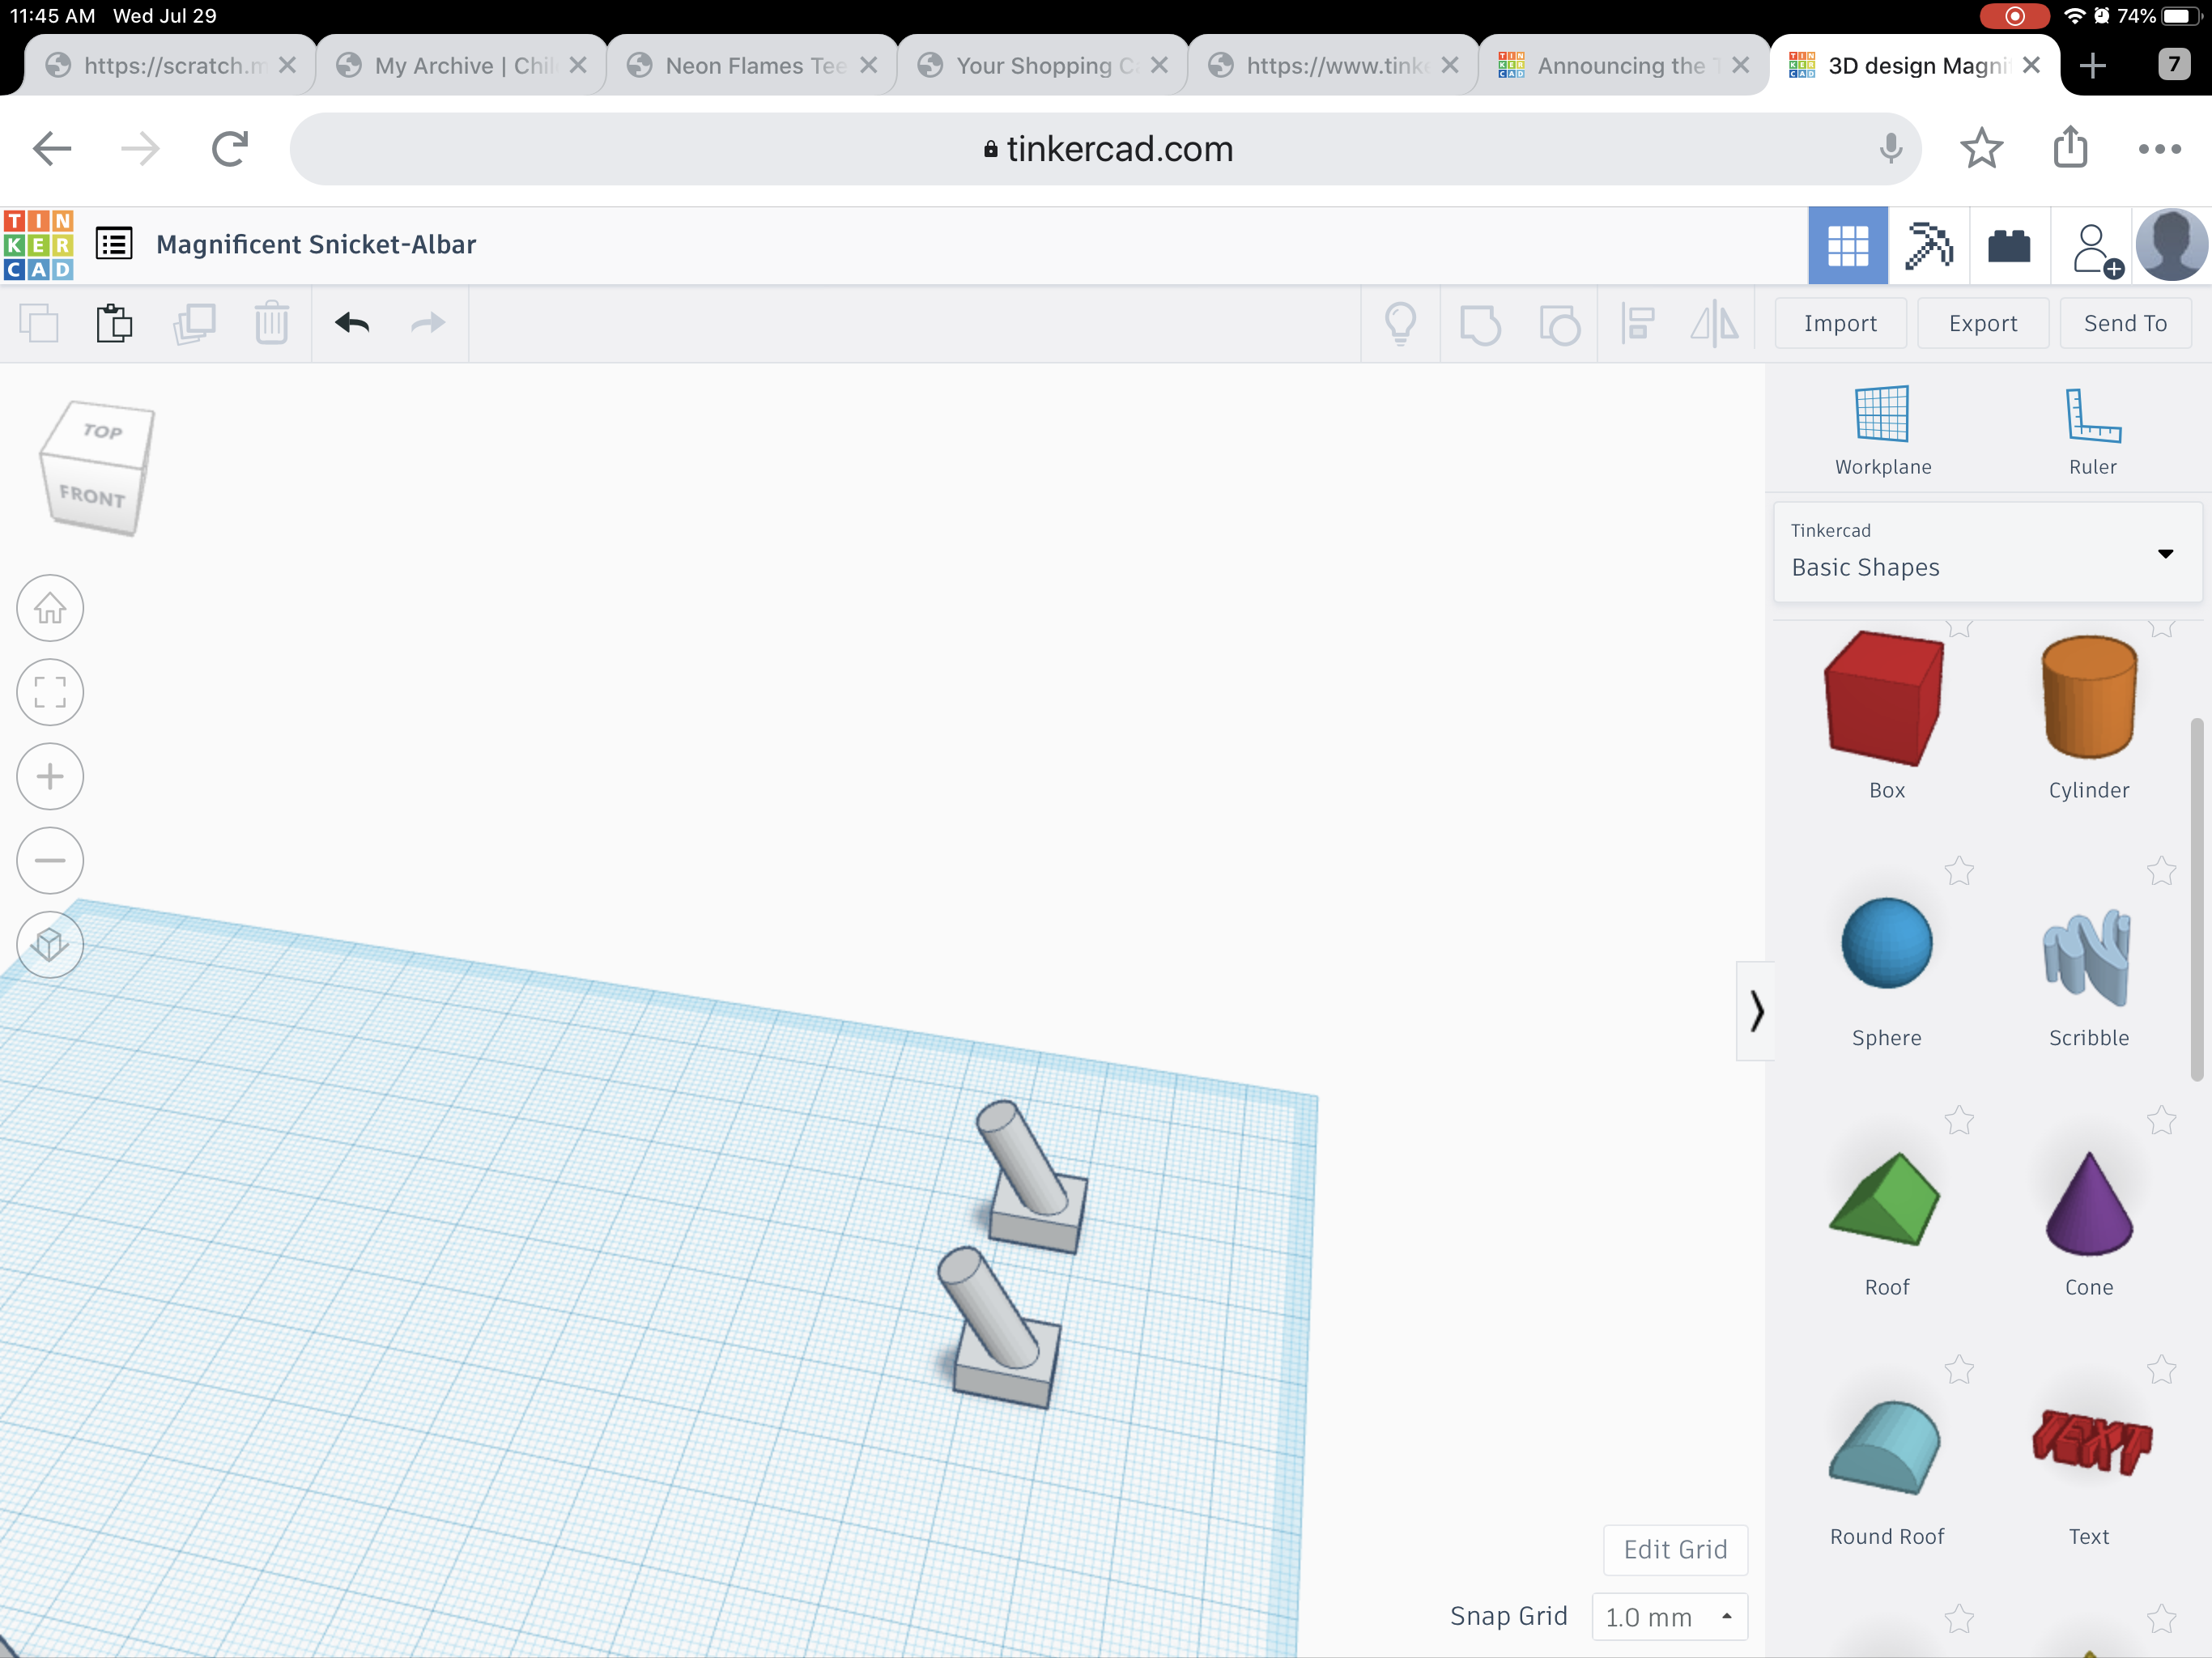
Task: Zoom in with plus button
Action: pos(50,776)
